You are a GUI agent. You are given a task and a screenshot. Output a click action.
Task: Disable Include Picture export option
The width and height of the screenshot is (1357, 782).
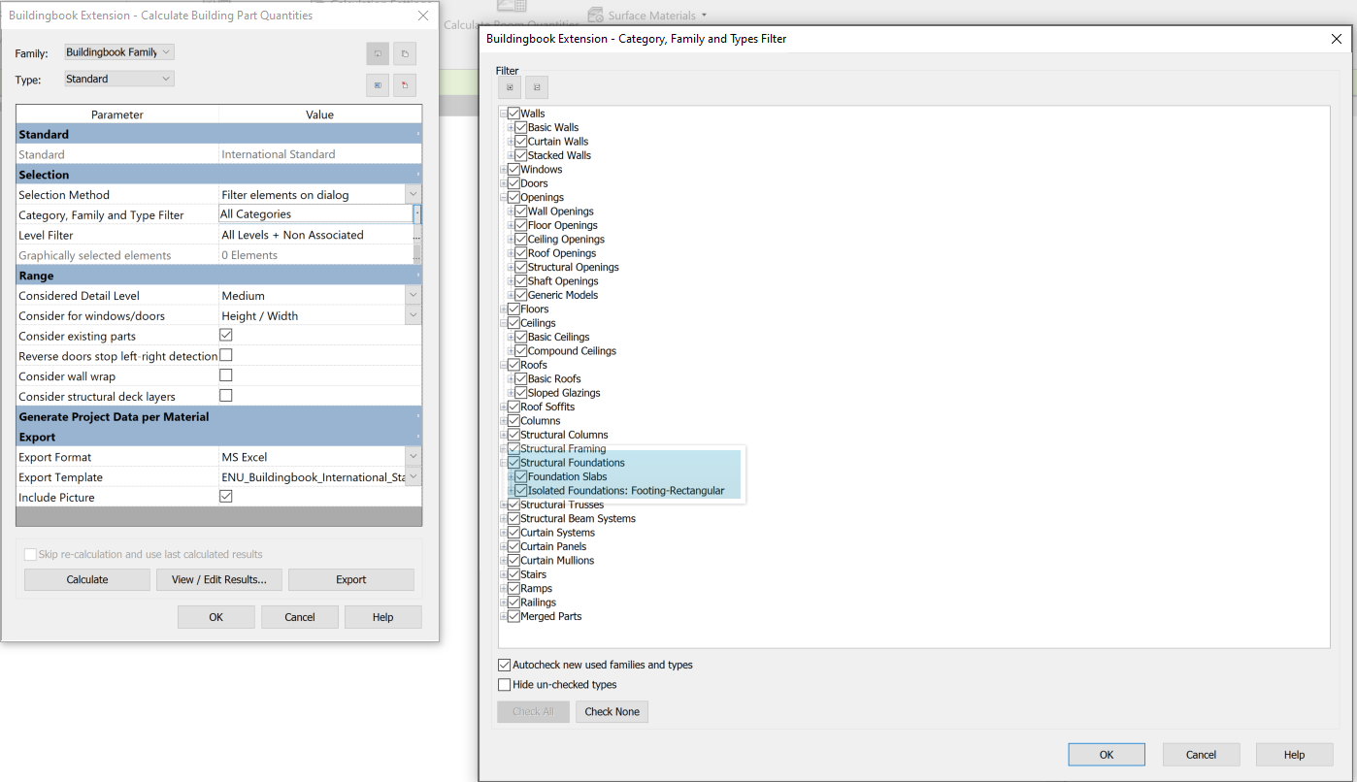225,497
